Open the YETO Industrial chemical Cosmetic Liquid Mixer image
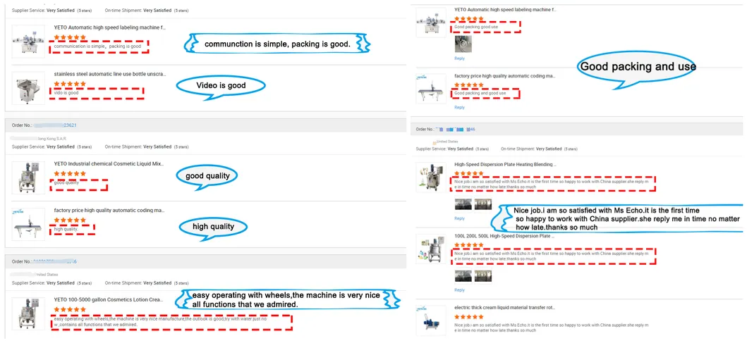 [x=28, y=177]
